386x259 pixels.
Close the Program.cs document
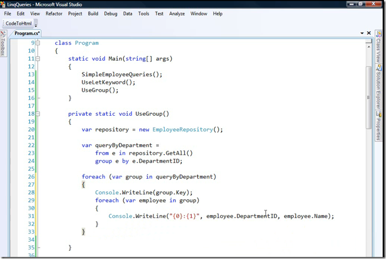(x=369, y=33)
